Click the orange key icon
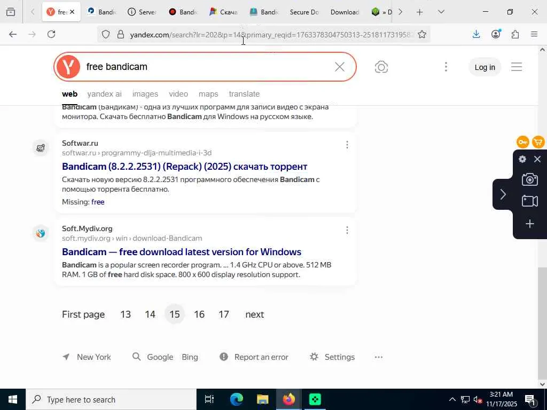Screen dimensions: 547x410 (522, 142)
